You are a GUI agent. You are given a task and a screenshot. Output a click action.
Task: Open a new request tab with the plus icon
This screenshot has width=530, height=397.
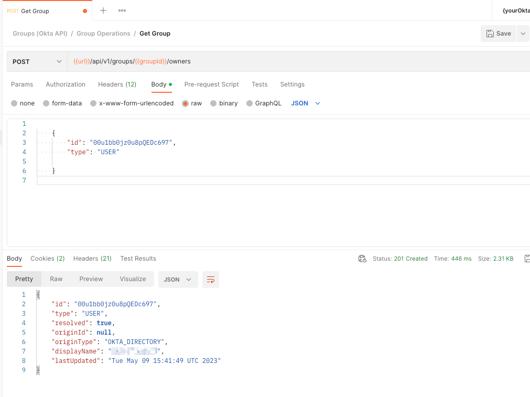[102, 10]
